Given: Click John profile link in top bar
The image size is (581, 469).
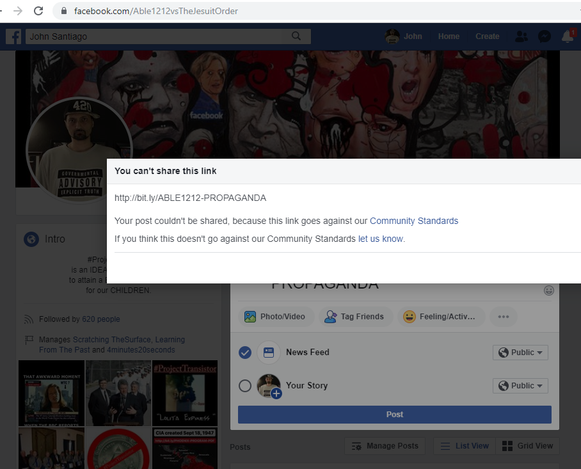Looking at the screenshot, I should (x=413, y=36).
